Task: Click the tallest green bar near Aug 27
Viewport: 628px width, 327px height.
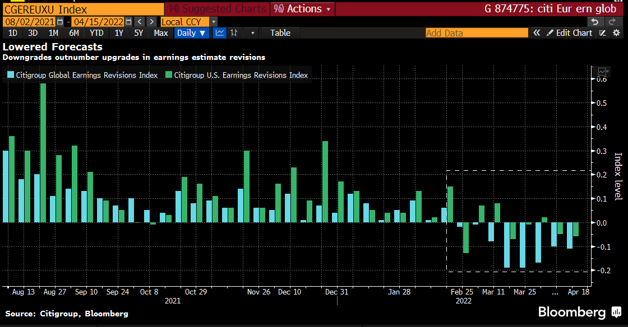Action: (43, 153)
